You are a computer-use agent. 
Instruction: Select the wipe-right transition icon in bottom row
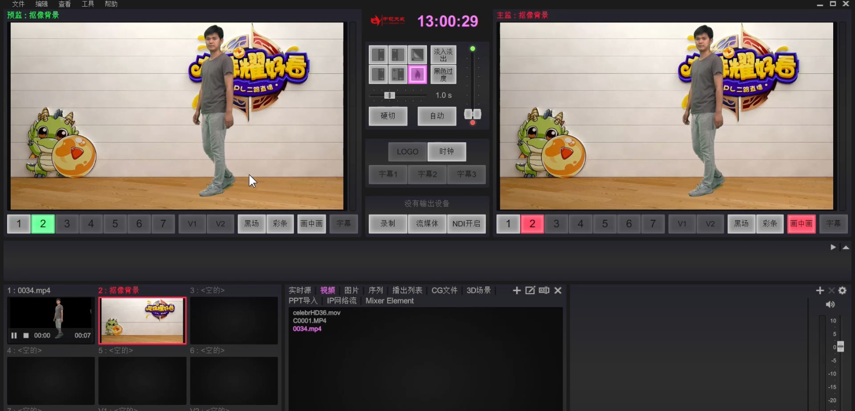378,74
